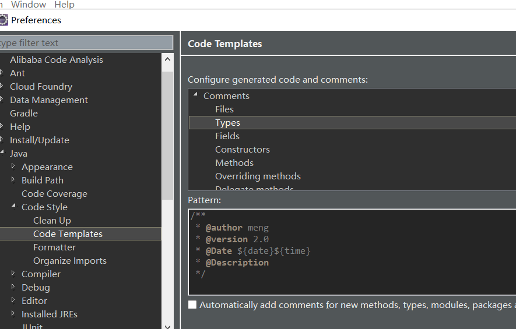The image size is (516, 329).
Task: Select Overriding methods comment template
Action: 258,176
